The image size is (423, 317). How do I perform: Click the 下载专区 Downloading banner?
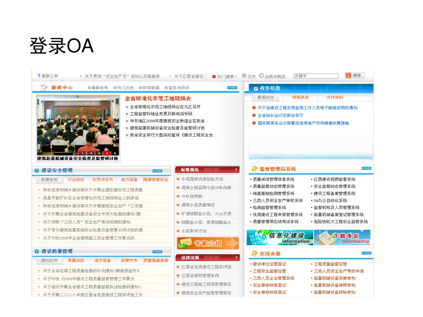(x=342, y=237)
